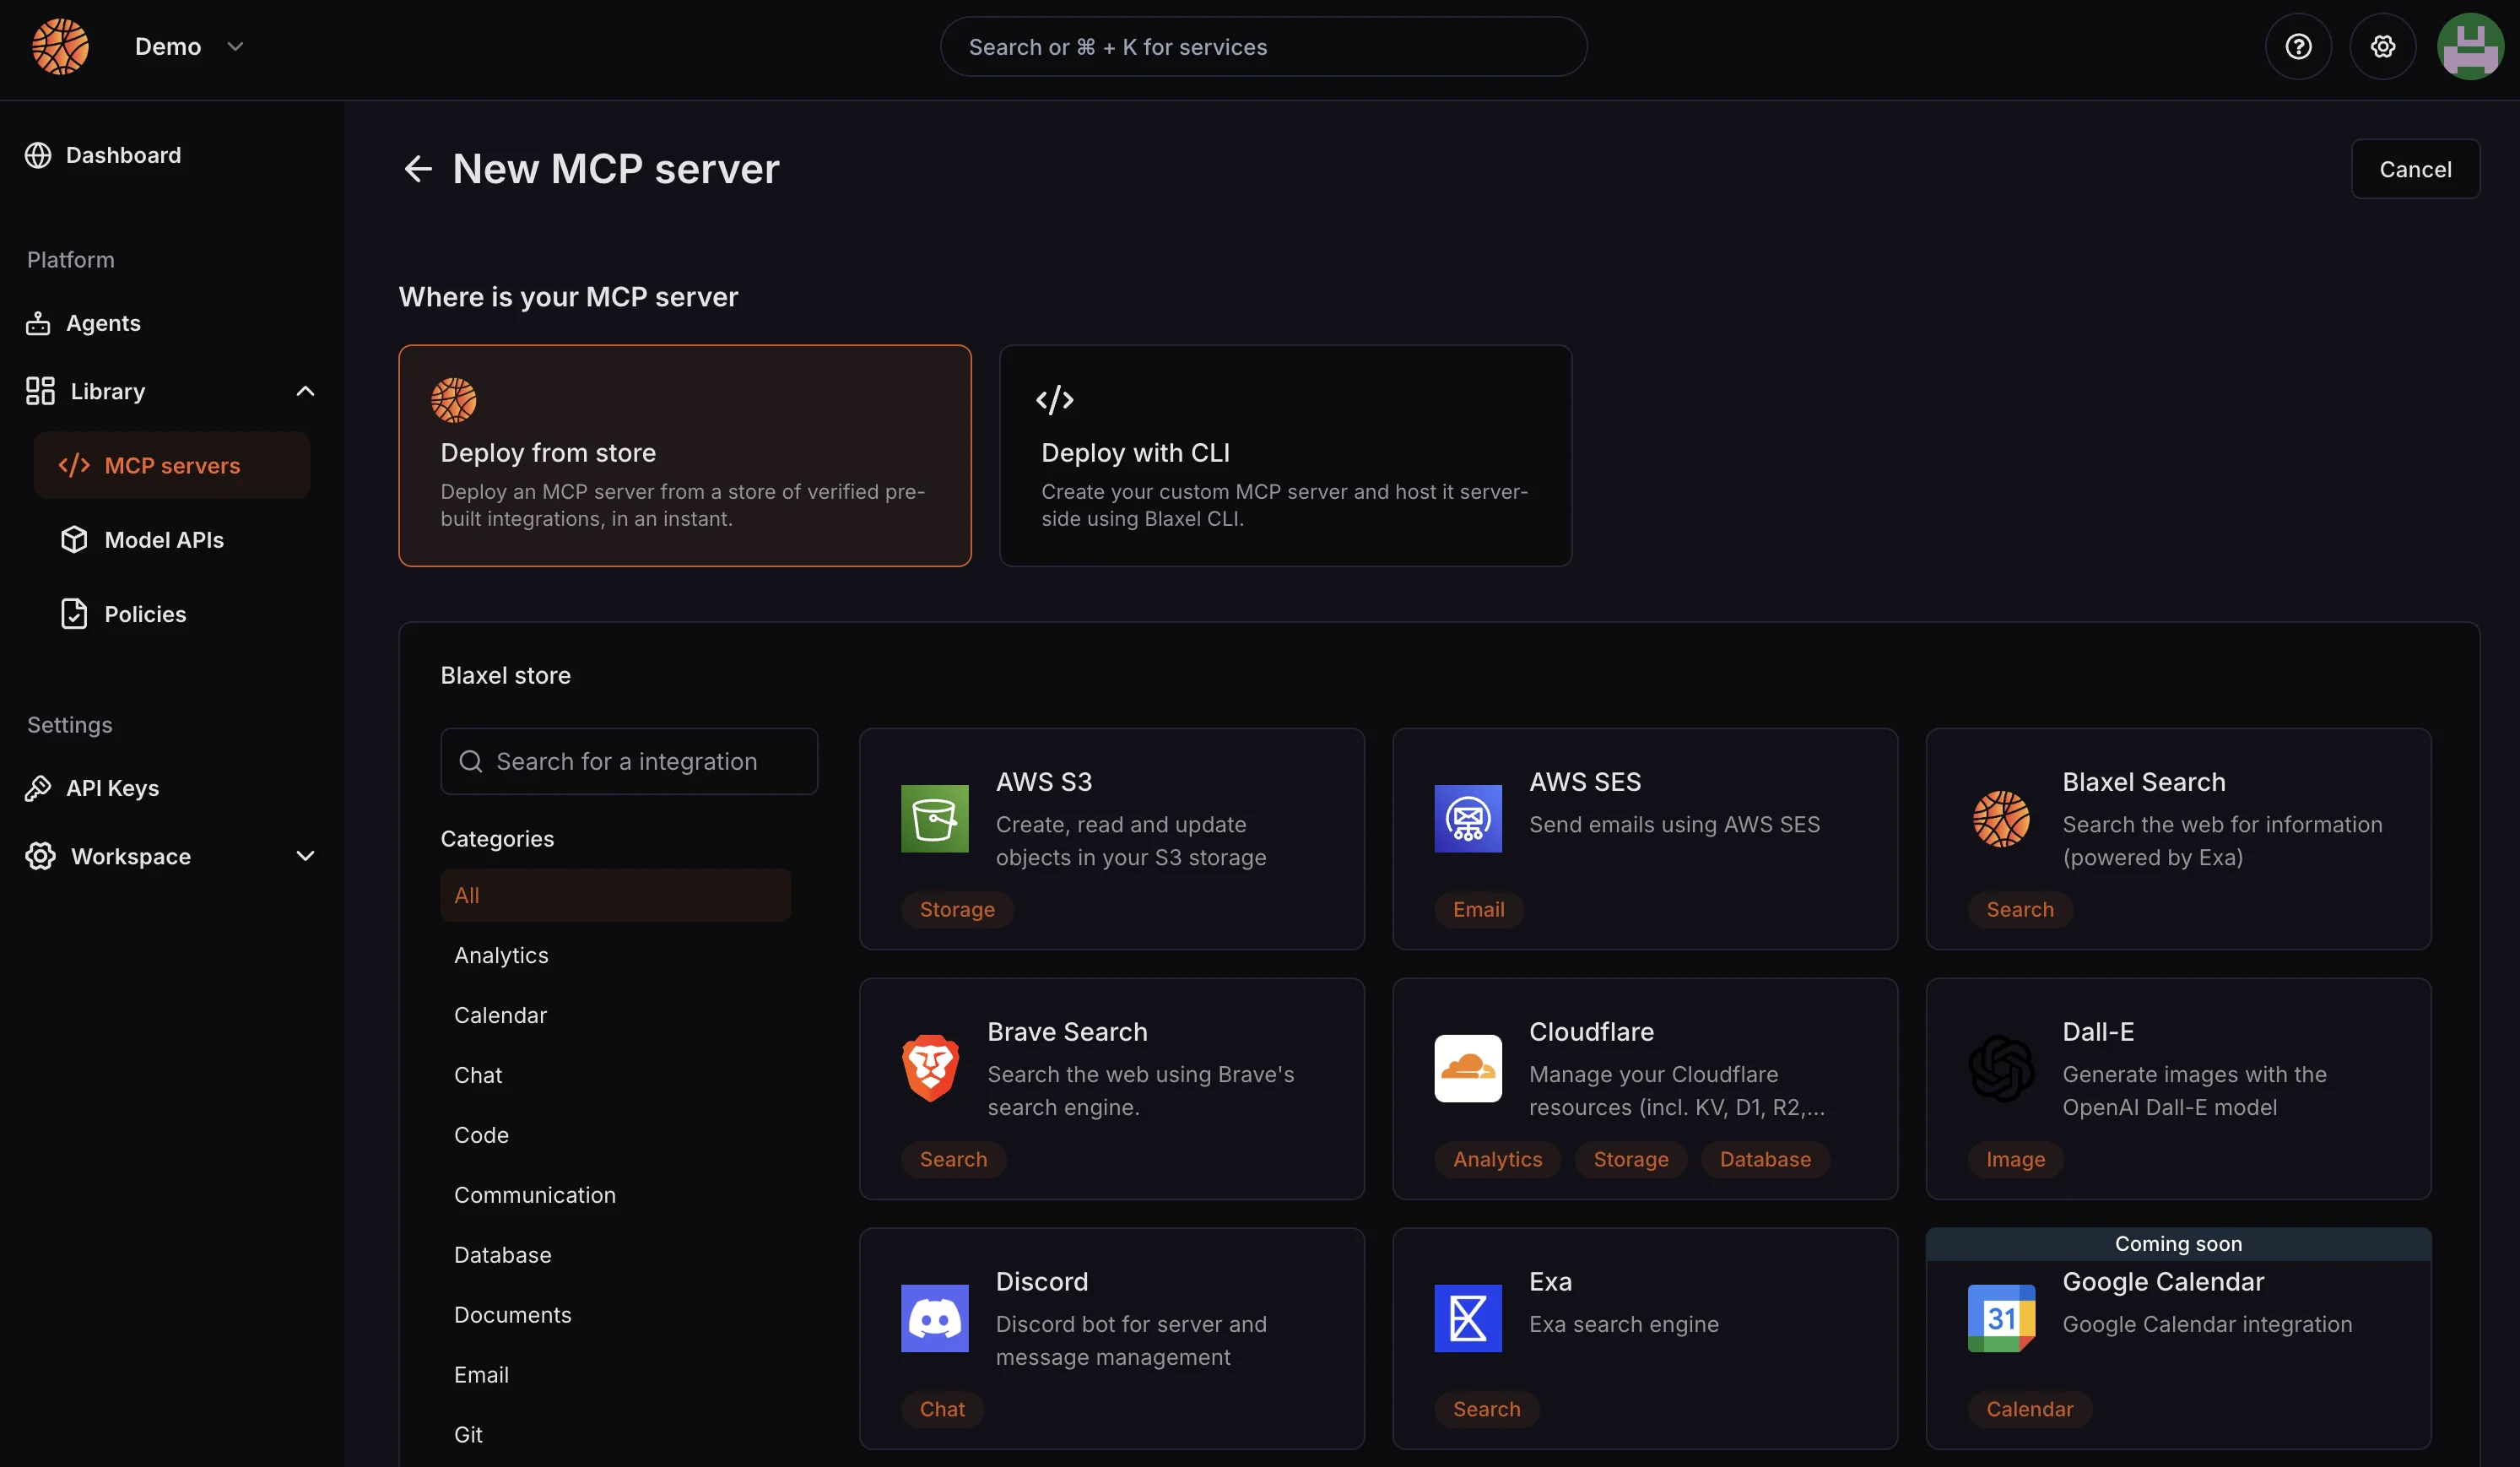
Task: Click the Cancel button
Action: 2415,168
